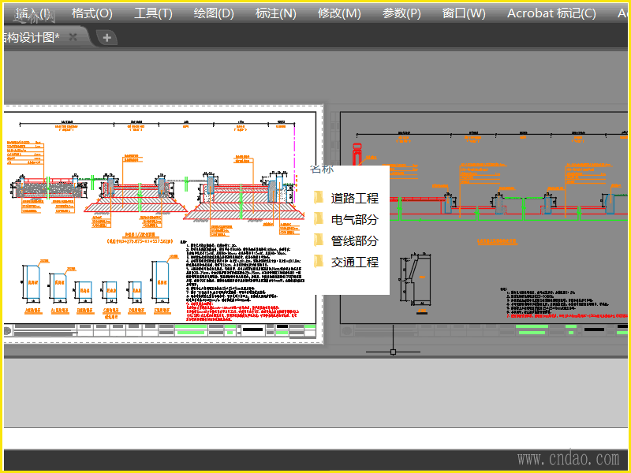Image resolution: width=631 pixels, height=473 pixels.
Task: Open the 窗口(W) menu
Action: point(464,13)
